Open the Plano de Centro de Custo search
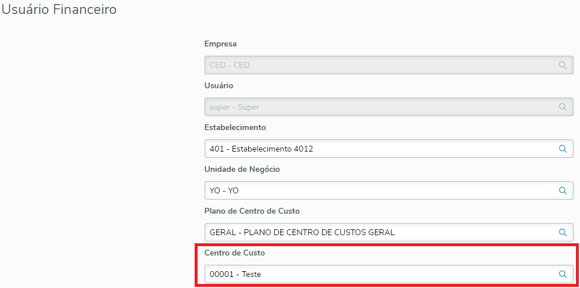Viewport: 580px width, 288px height. pos(563,232)
